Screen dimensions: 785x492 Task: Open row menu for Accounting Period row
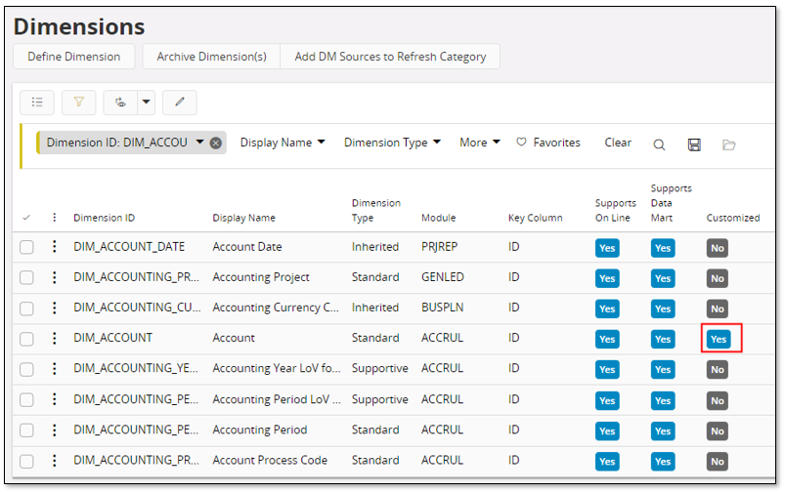pos(54,430)
